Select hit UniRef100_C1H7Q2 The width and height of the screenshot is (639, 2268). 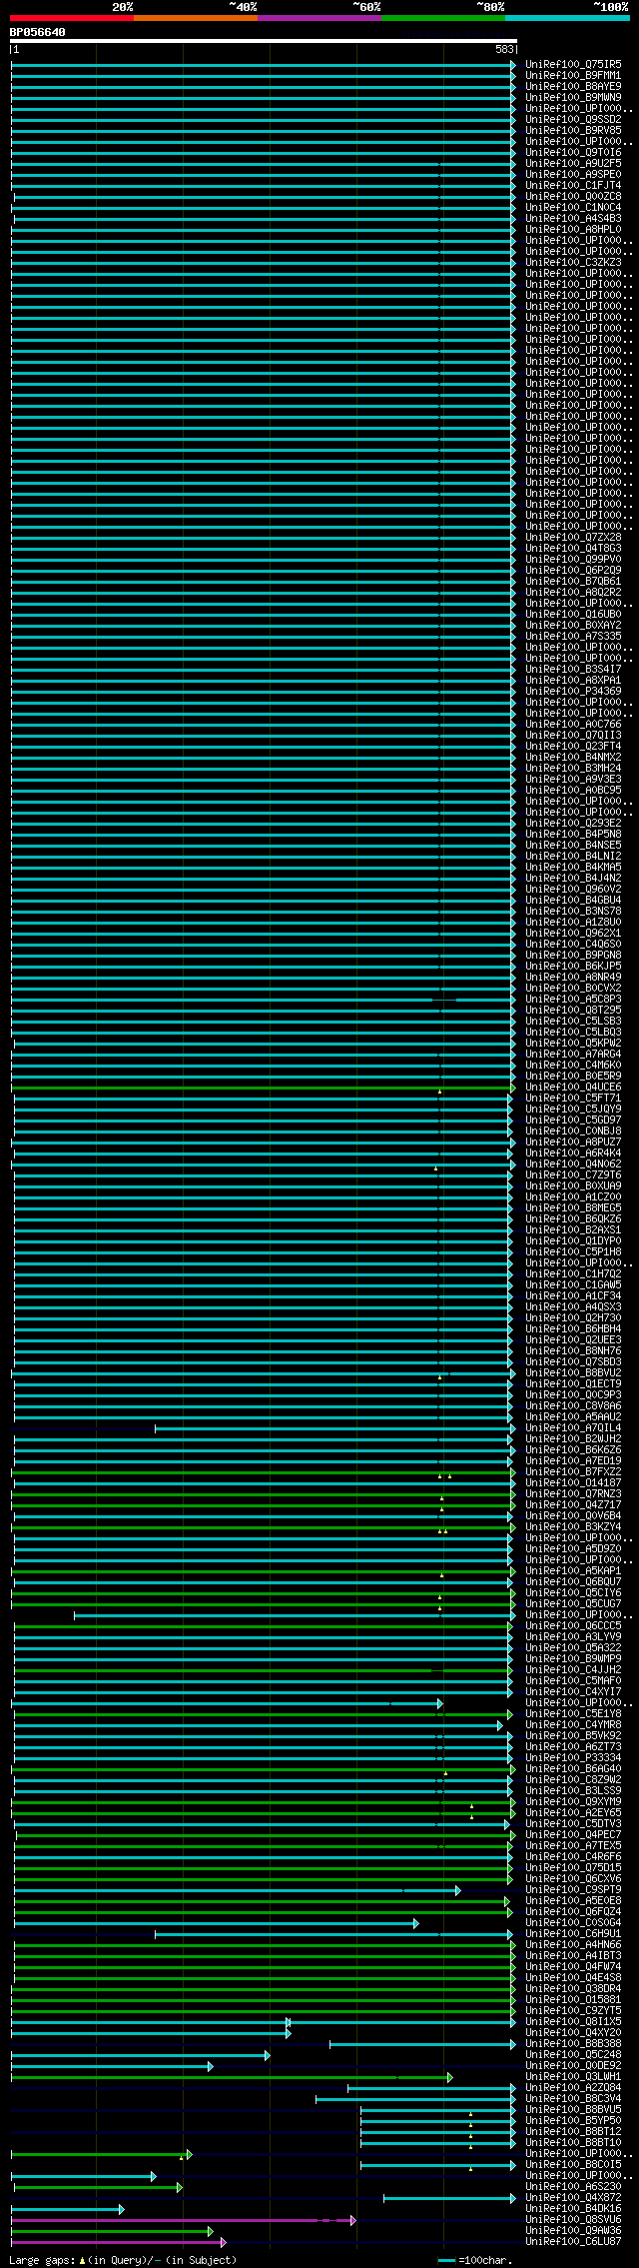[x=573, y=1273]
